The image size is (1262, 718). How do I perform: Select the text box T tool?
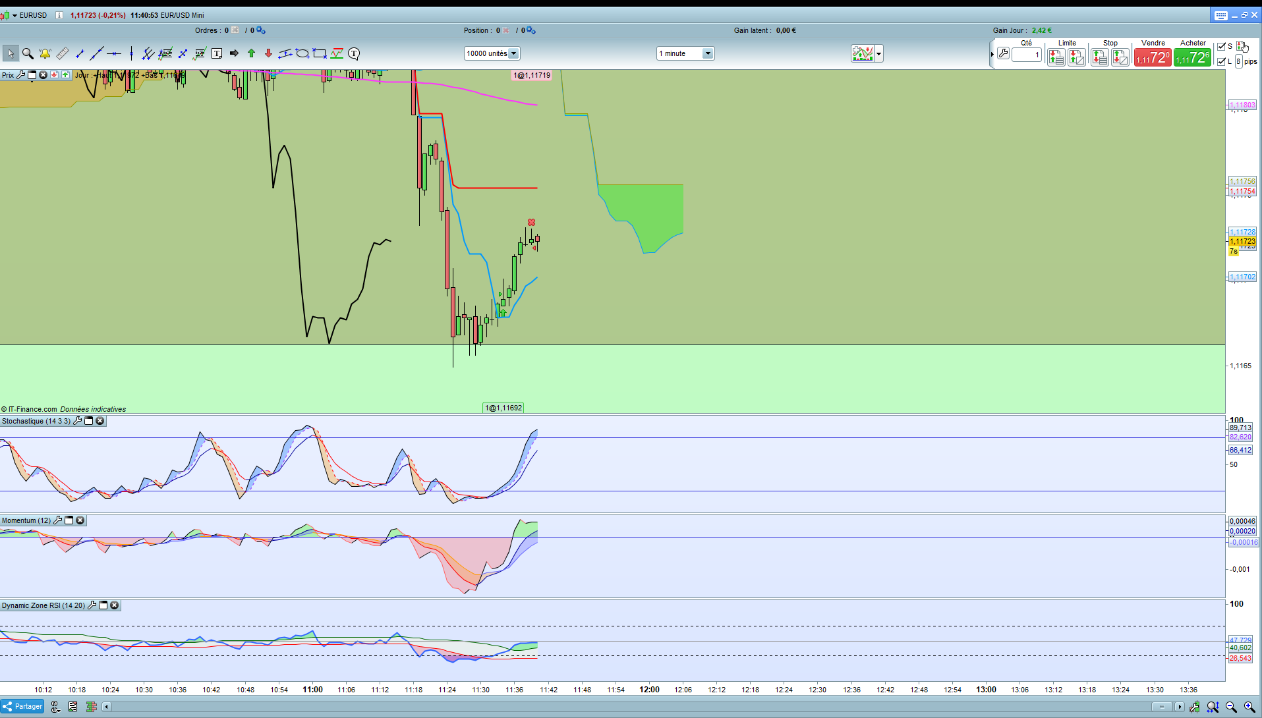[217, 53]
